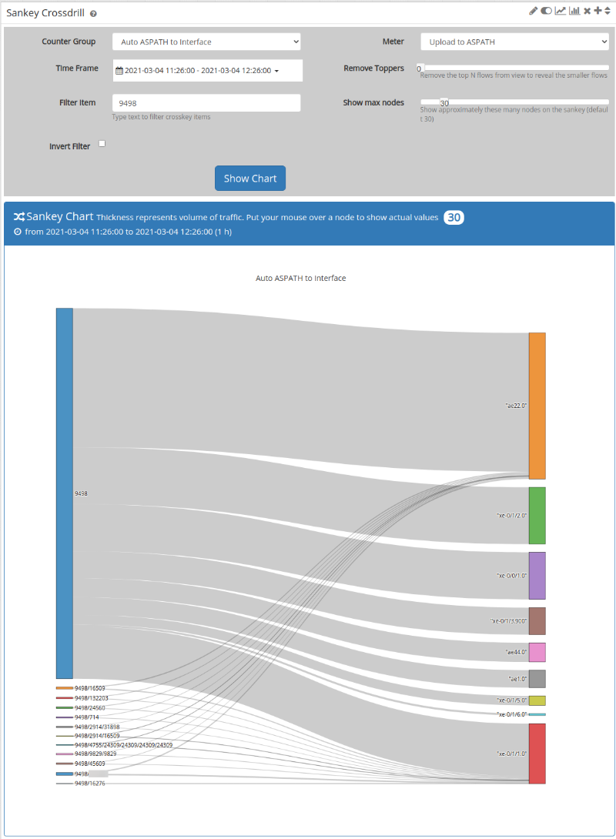Click the line chart icon
The width and height of the screenshot is (616, 839).
[560, 12]
